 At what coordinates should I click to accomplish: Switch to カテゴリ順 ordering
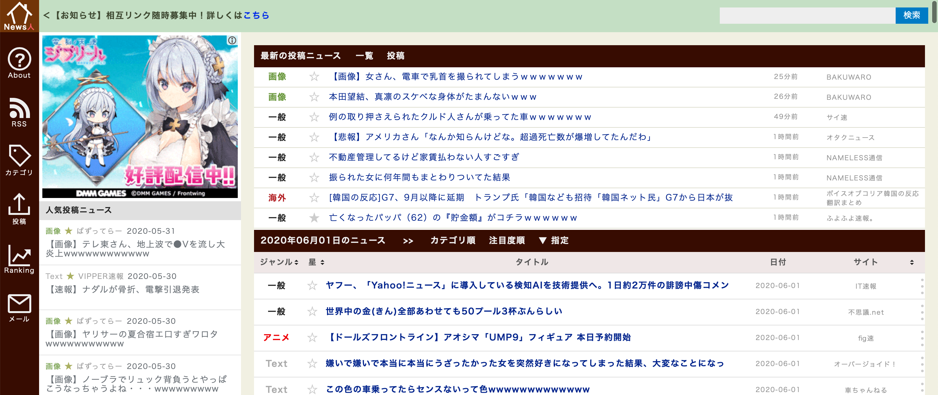(453, 241)
